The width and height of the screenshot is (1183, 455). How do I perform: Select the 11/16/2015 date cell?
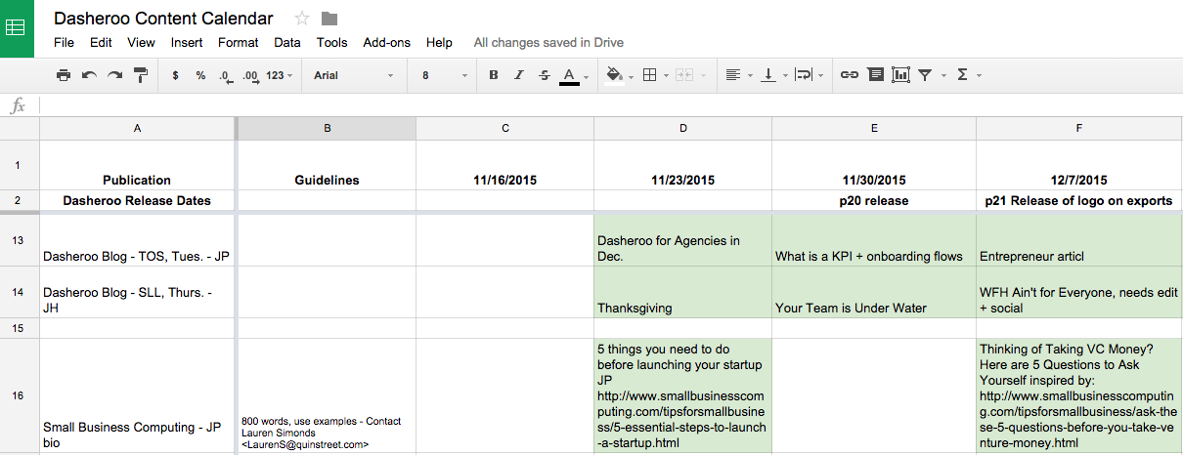(504, 165)
